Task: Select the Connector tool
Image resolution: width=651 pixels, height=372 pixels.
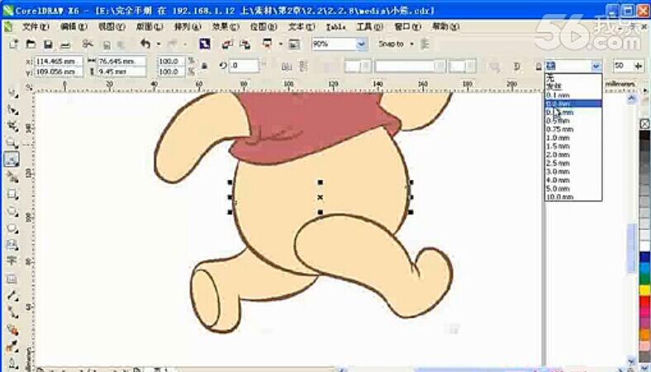Action: tap(12, 313)
